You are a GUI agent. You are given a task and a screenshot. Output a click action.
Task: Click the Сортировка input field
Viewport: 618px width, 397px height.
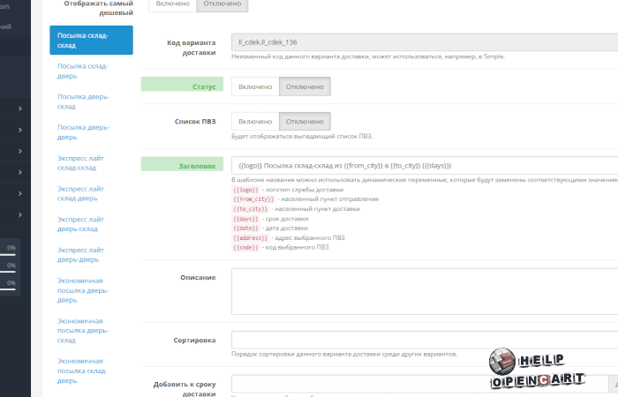(x=424, y=340)
